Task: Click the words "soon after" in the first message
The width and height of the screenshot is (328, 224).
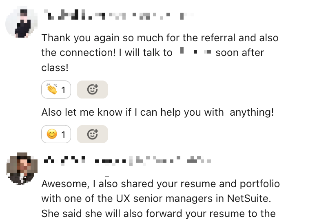Action: point(240,53)
